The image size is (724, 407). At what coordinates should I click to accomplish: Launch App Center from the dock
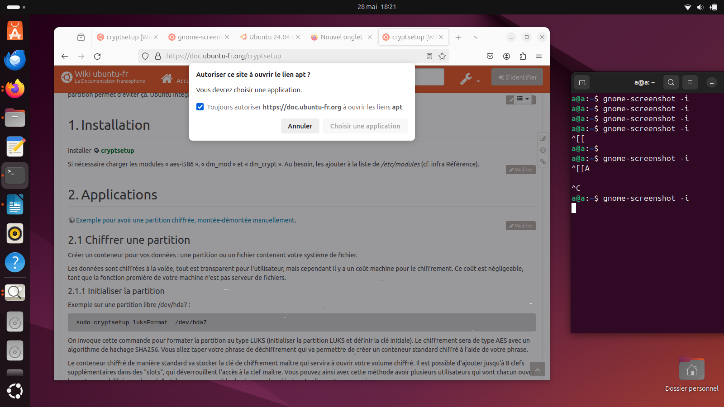tap(15, 31)
